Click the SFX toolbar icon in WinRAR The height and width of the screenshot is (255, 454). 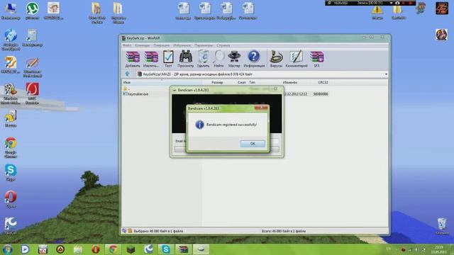(x=316, y=59)
